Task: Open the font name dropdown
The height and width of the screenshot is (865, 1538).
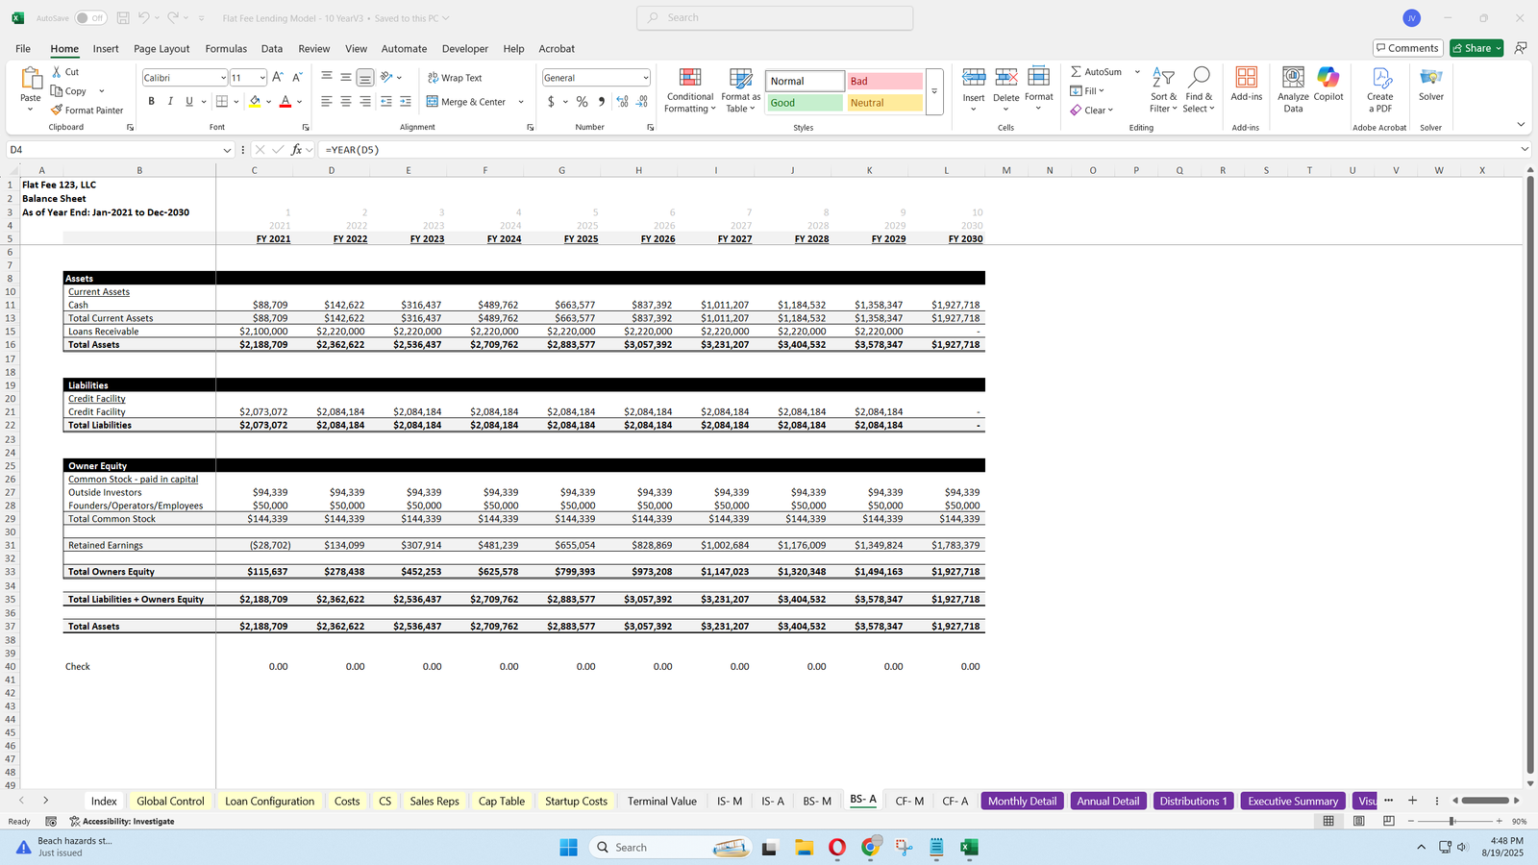Action: point(223,78)
